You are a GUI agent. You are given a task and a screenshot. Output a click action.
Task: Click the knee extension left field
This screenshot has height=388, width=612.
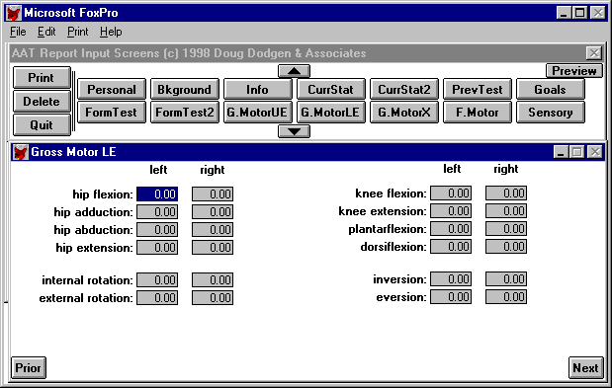pyautogui.click(x=451, y=211)
